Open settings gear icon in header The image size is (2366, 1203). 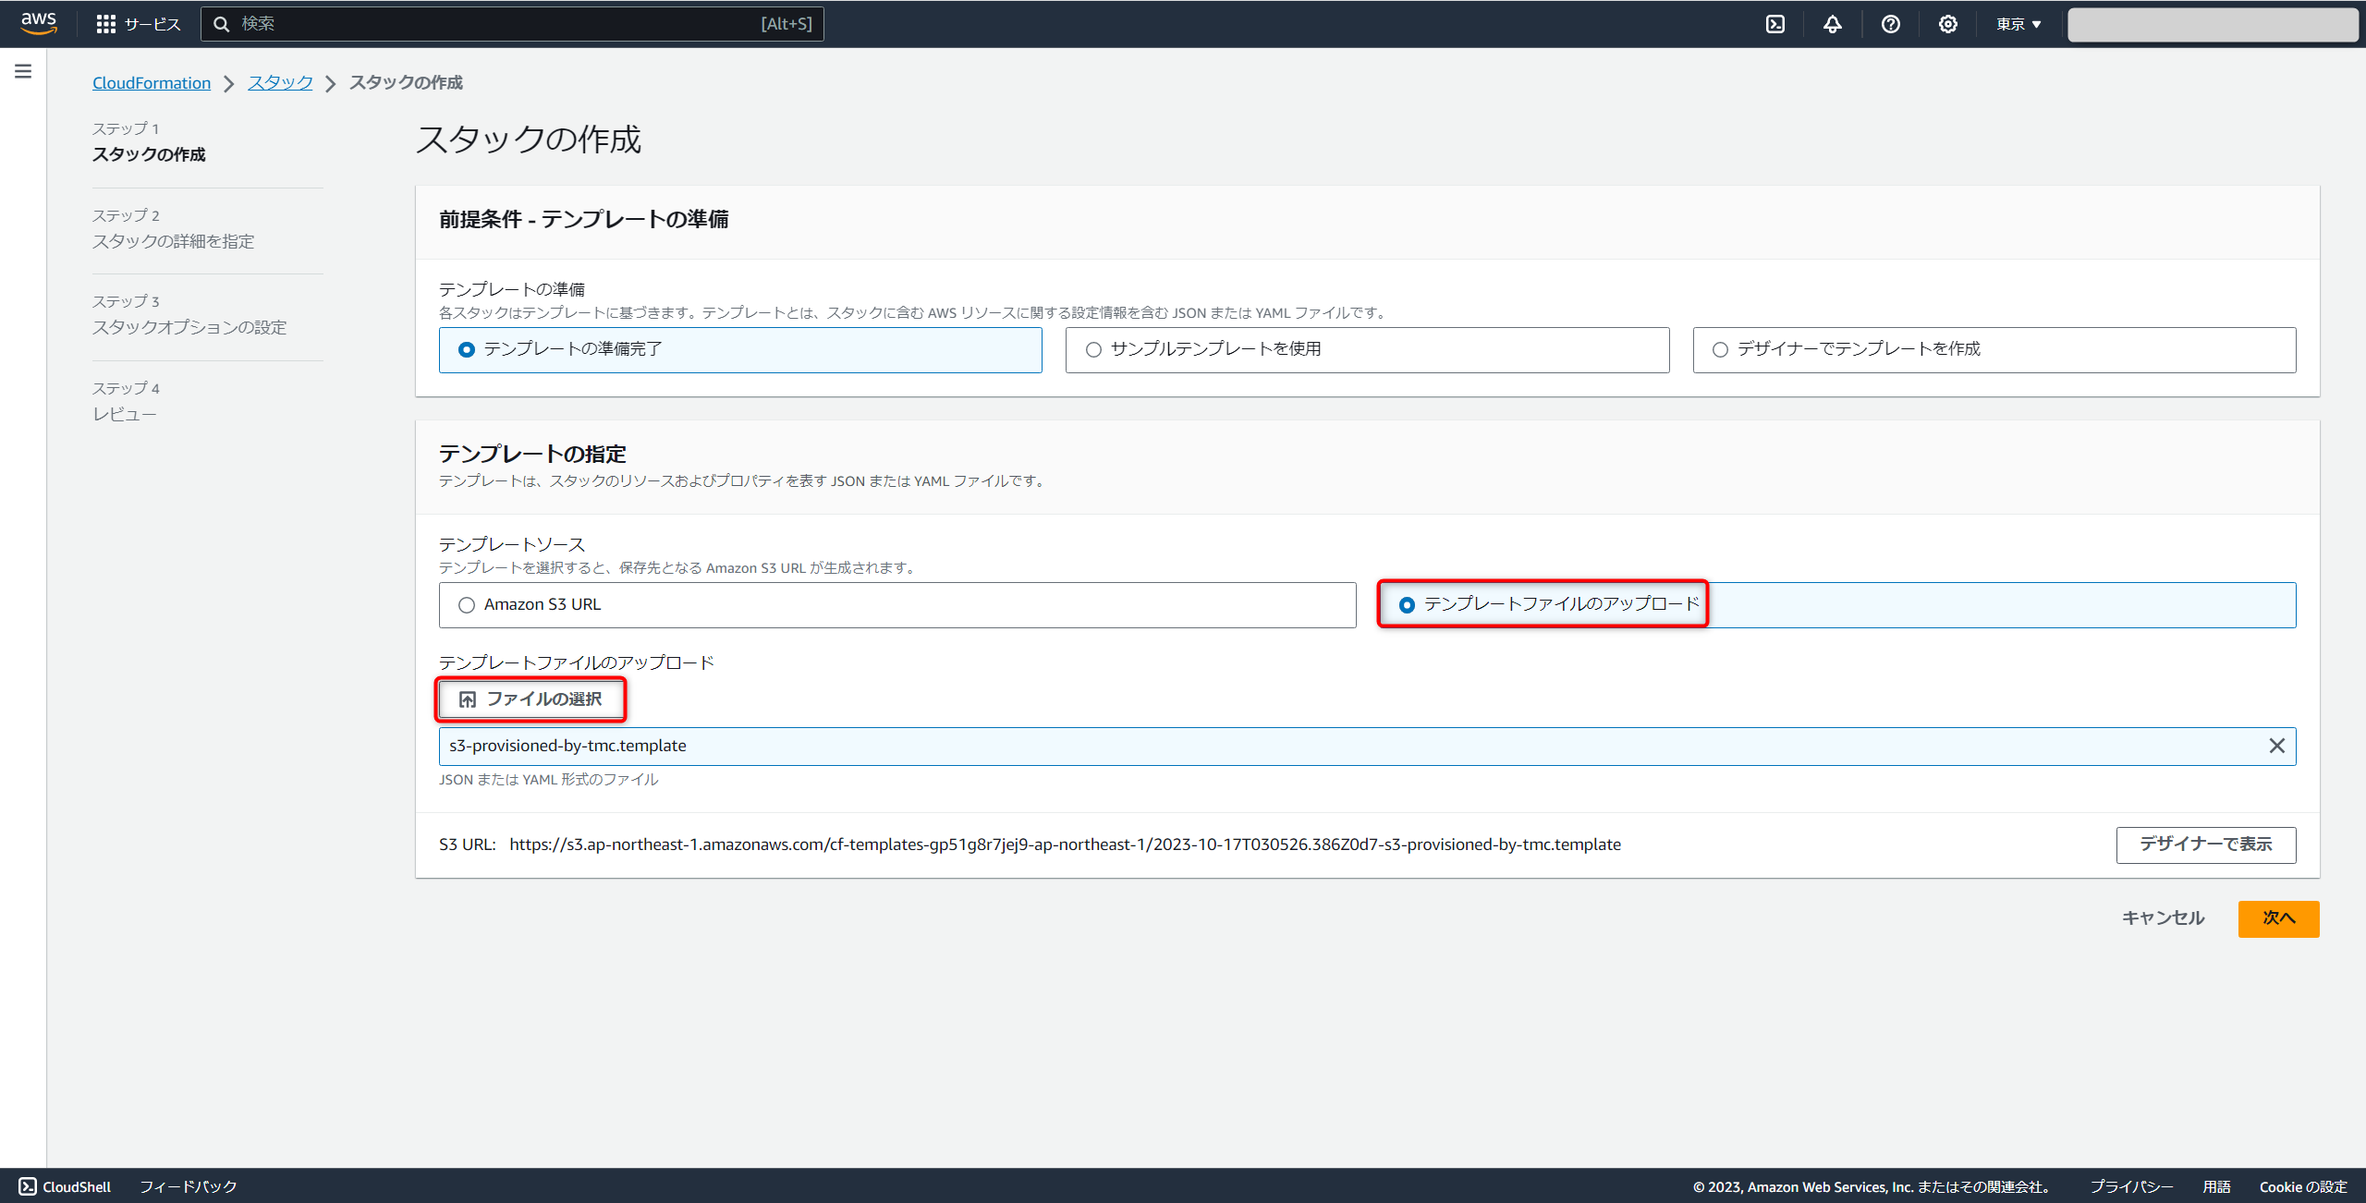[x=1947, y=24]
